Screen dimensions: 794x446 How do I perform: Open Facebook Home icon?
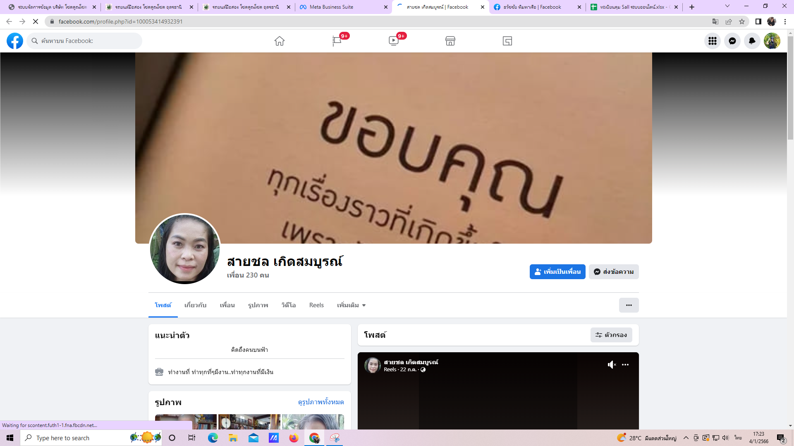point(280,41)
